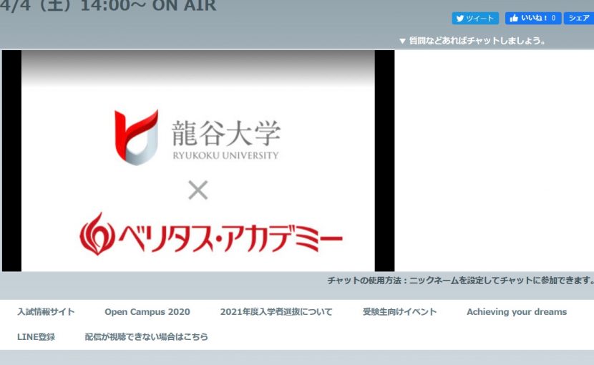Click the Ryukoku University shield logo
Image resolution: width=594 pixels, height=365 pixels.
[x=137, y=137]
